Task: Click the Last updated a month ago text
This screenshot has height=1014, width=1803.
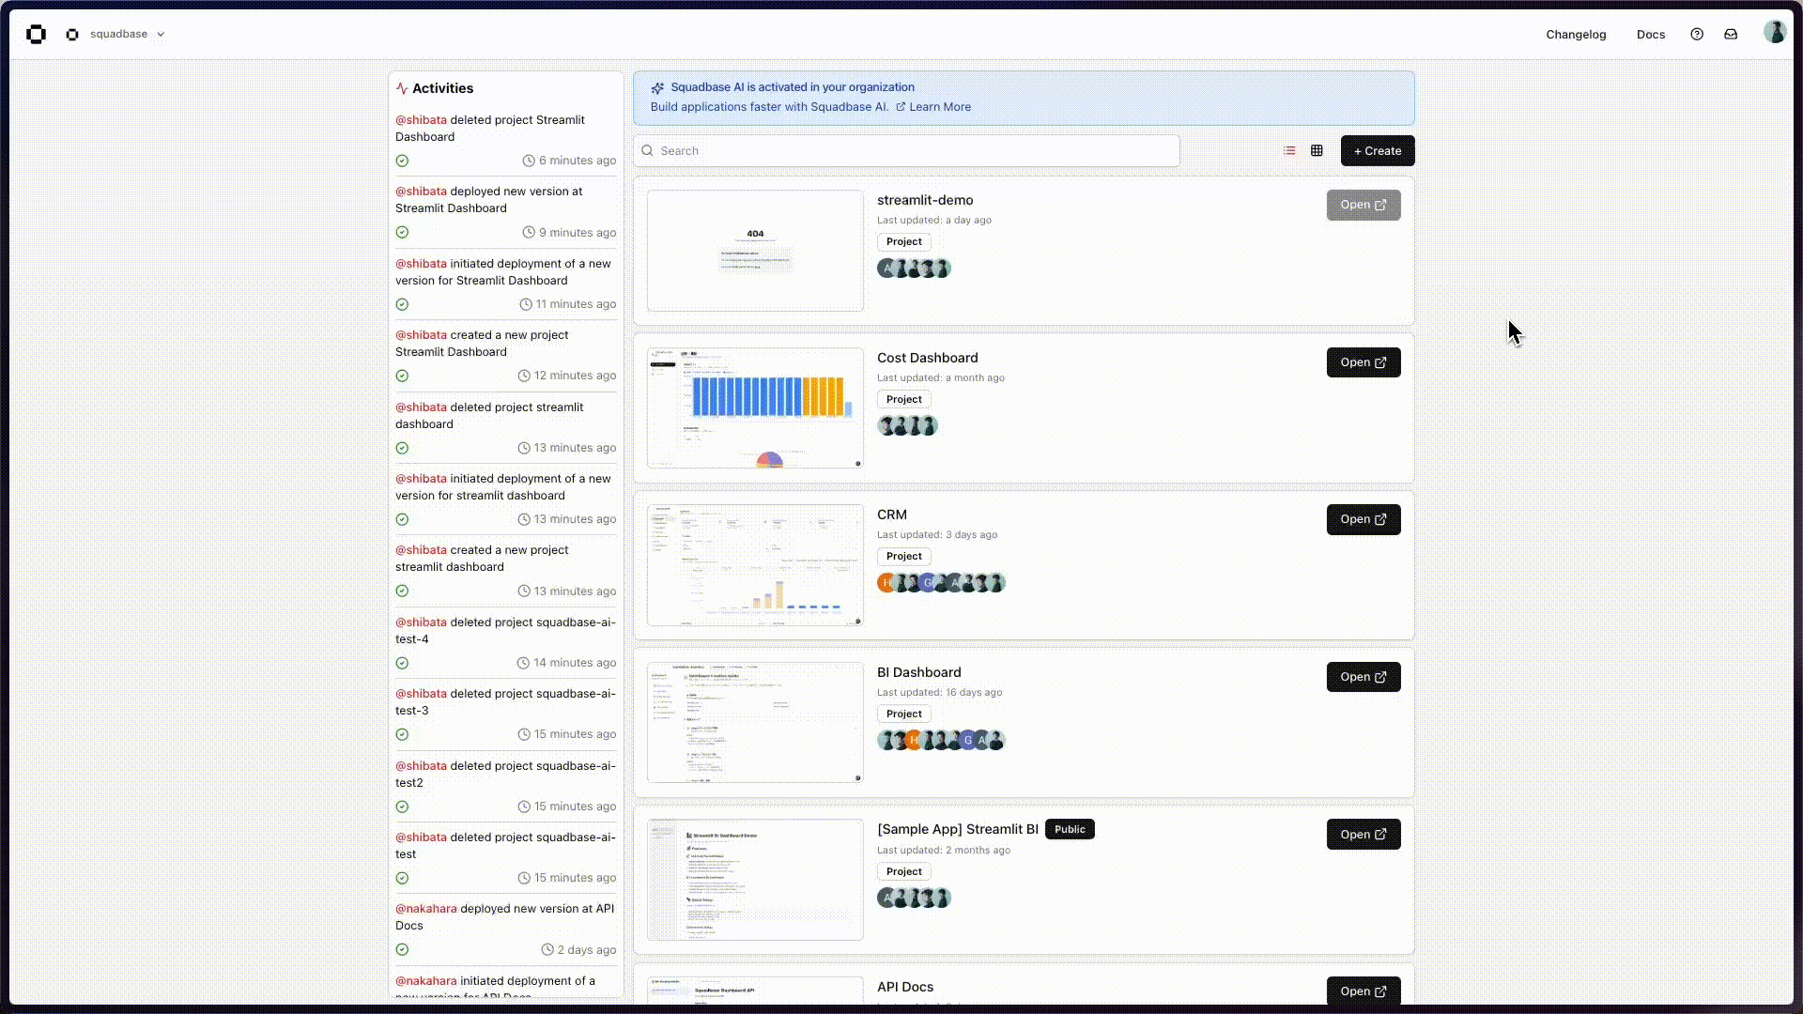Action: click(940, 378)
